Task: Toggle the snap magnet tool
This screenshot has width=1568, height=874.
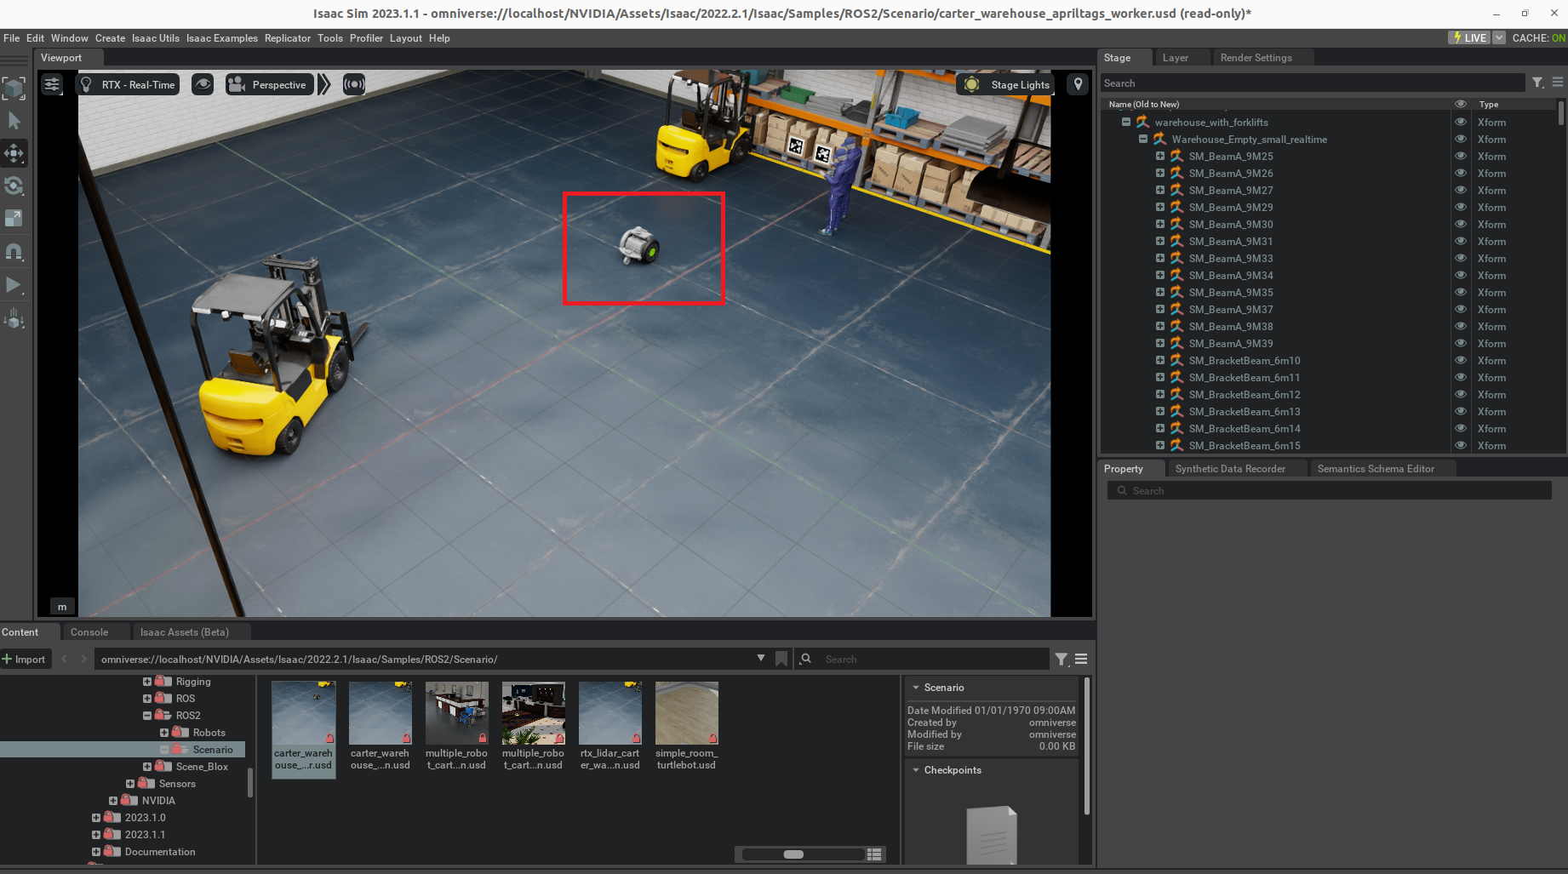Action: (14, 252)
